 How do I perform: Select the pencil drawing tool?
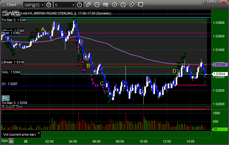pyautogui.click(x=88, y=5)
